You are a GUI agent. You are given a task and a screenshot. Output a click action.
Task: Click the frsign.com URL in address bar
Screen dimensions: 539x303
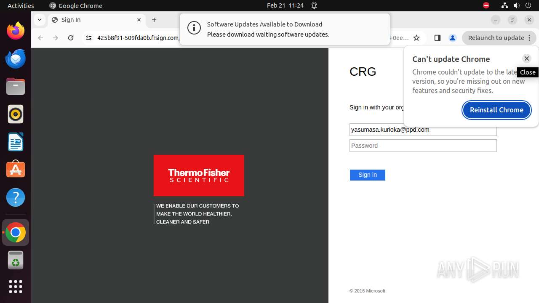[138, 38]
